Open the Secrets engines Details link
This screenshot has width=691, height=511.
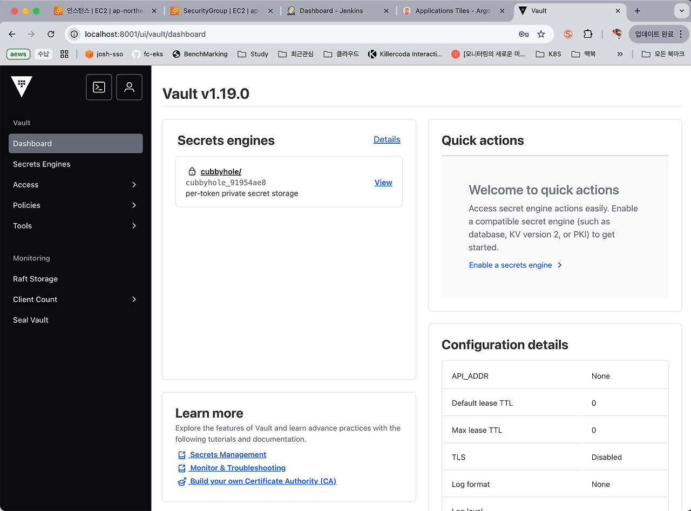coord(387,139)
